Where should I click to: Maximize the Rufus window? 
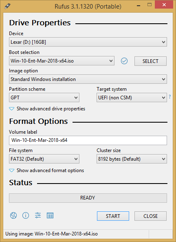coord(150,5)
